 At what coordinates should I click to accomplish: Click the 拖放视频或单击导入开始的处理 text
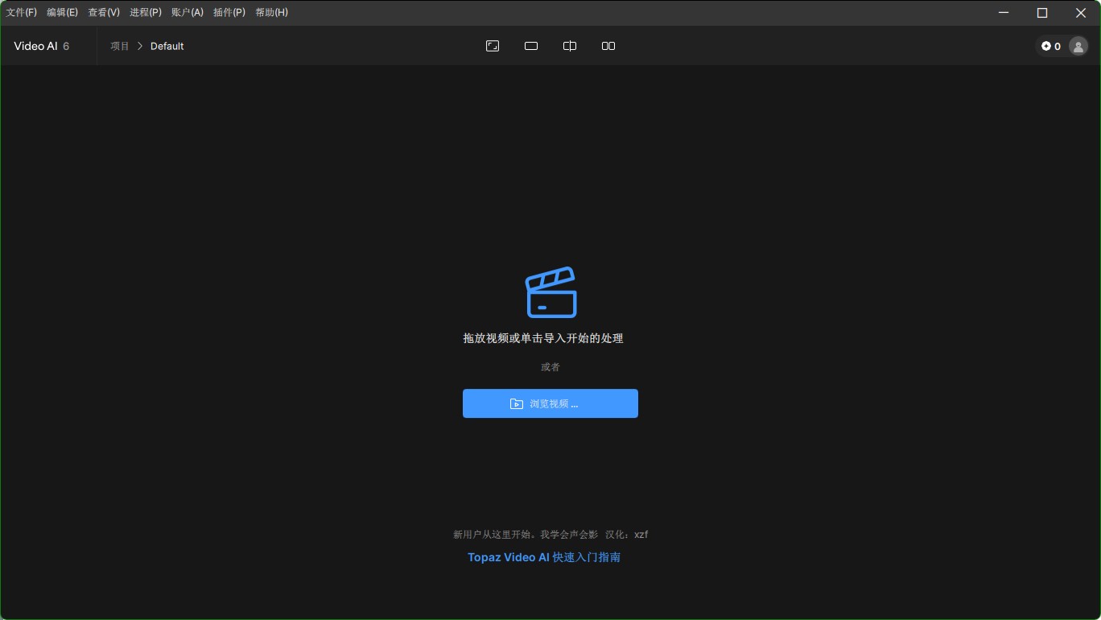coord(543,338)
